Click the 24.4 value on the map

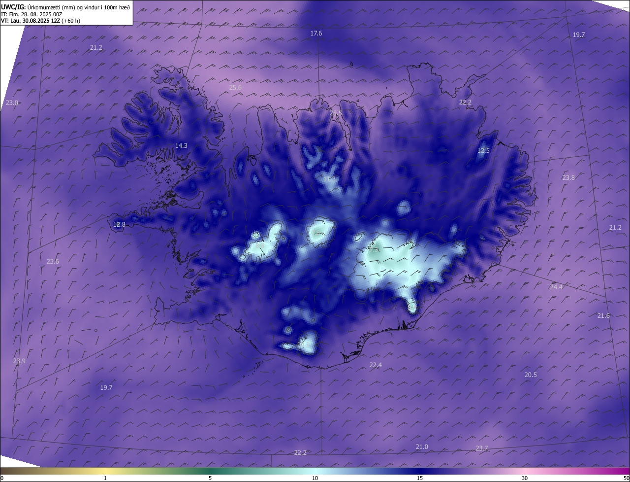pos(556,287)
